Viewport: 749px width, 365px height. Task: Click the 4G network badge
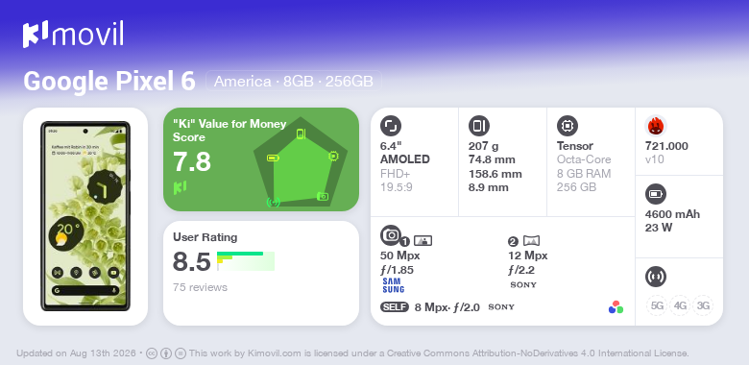(x=680, y=305)
